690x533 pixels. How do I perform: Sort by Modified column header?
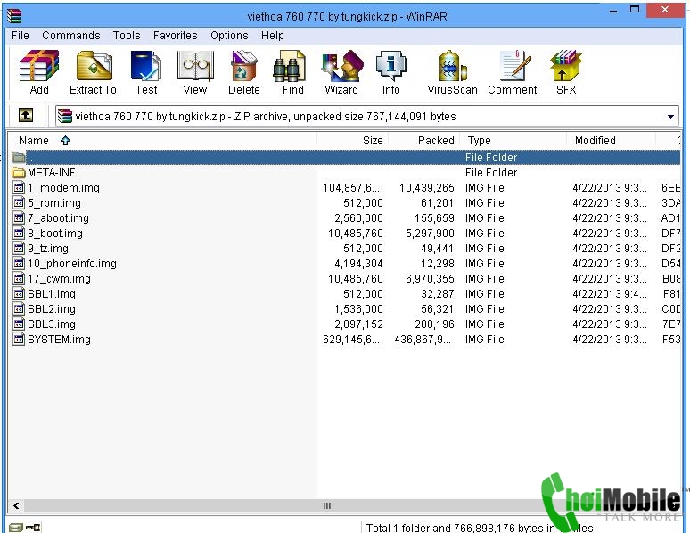(611, 141)
